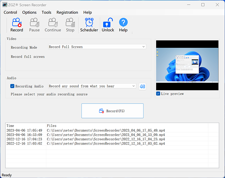Click the live preview thumbnail
The width and height of the screenshot is (225, 178).
[x=187, y=65]
